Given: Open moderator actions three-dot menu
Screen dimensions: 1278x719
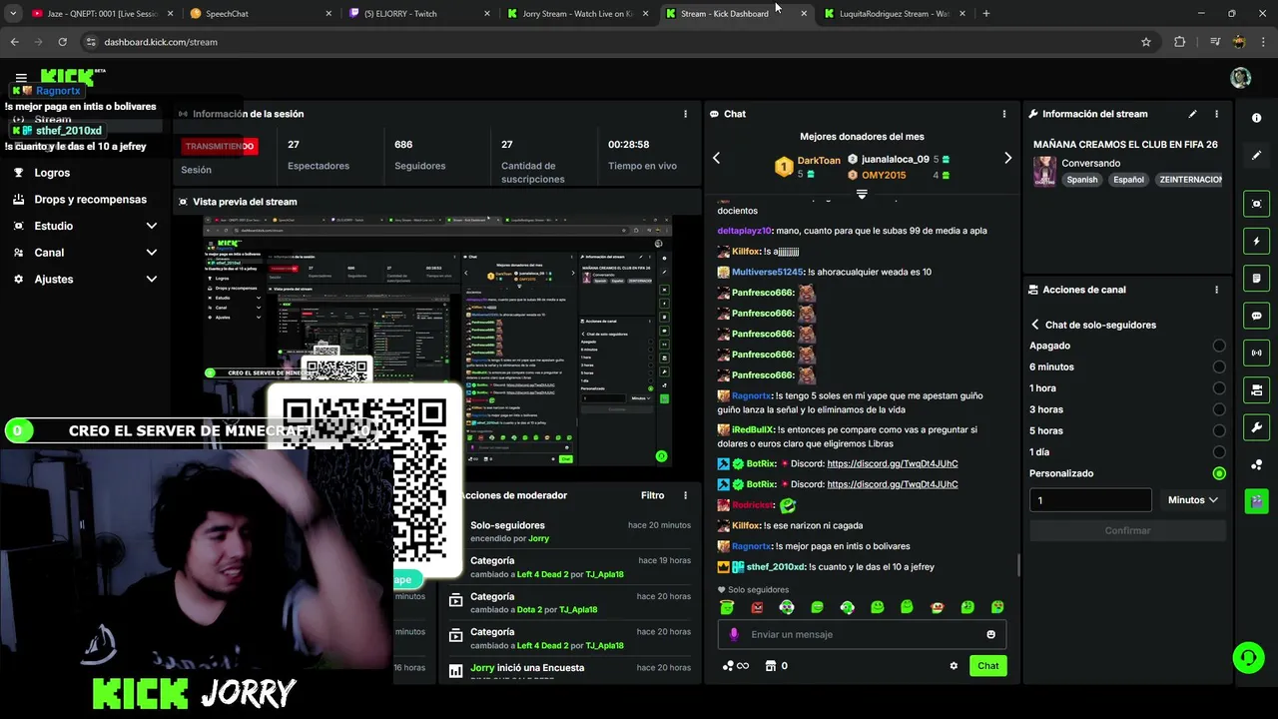Looking at the screenshot, I should click(x=685, y=495).
